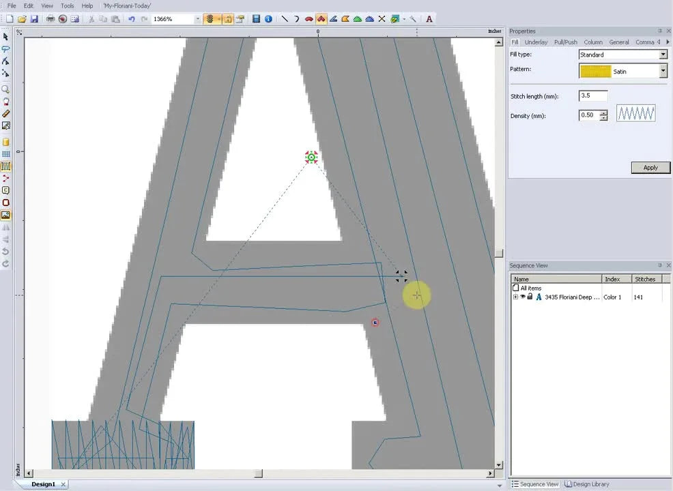Viewport: 673px width, 491px height.
Task: Open the dropdown arrow beside traffic light icon
Action: click(218, 19)
